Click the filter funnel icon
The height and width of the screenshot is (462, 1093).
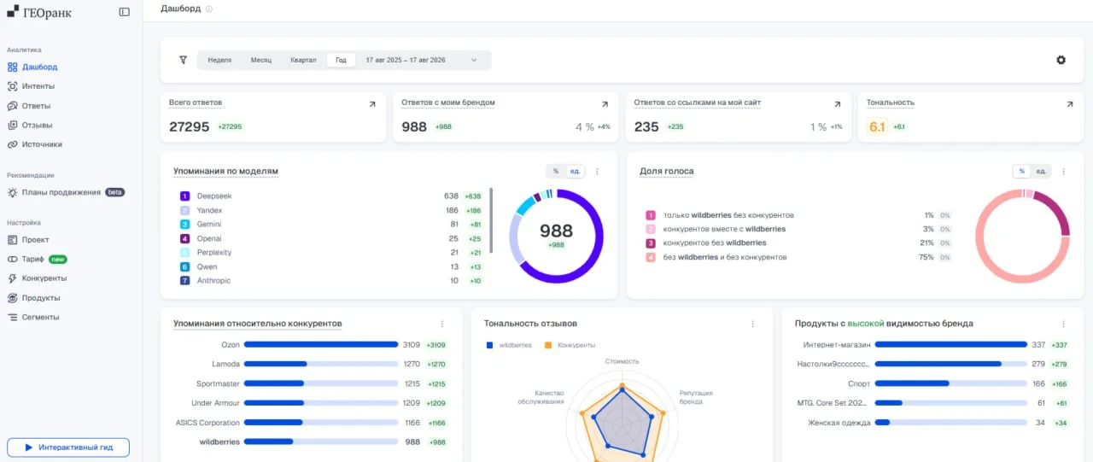(183, 60)
